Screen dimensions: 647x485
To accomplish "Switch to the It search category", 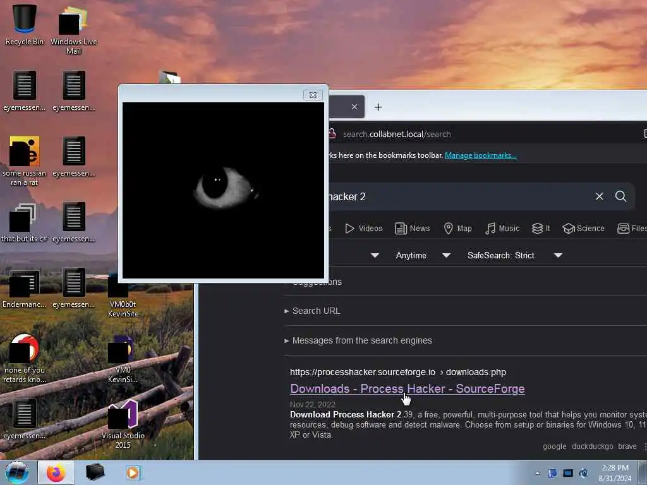I will [x=541, y=229].
